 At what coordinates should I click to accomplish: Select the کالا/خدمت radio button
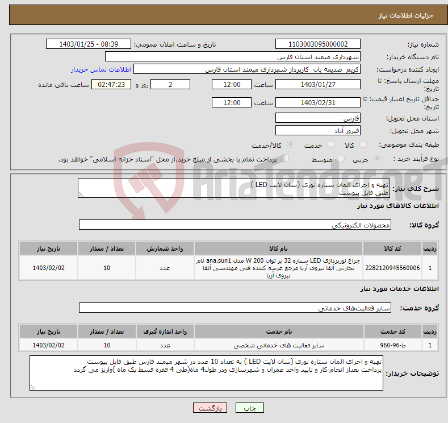pos(290,144)
